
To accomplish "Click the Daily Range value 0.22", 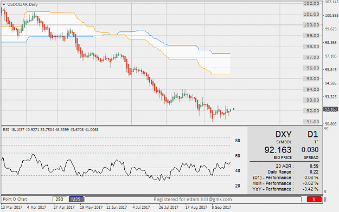I will click(314, 172).
